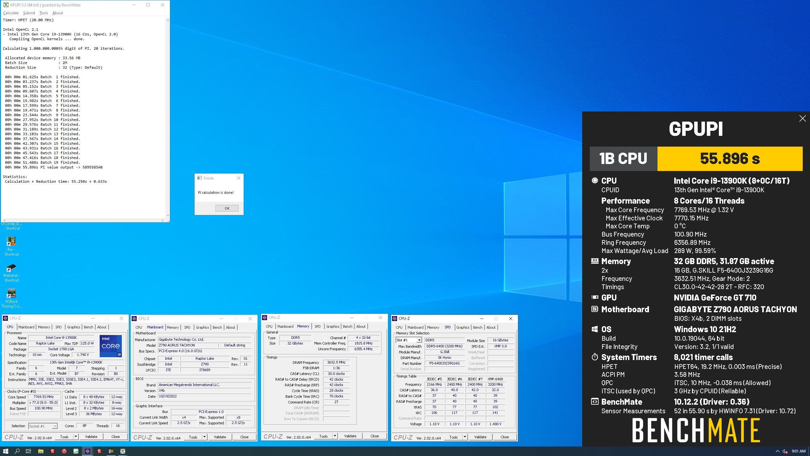Click the TL icon beside BenchMate on taskbar

pyautogui.click(x=99, y=451)
